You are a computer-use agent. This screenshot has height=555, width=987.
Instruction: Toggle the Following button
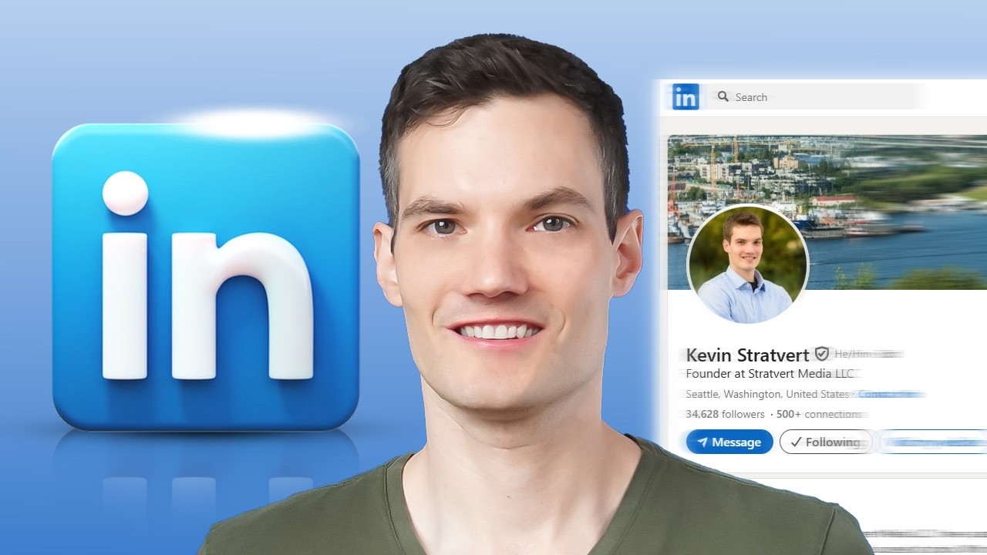(x=825, y=442)
